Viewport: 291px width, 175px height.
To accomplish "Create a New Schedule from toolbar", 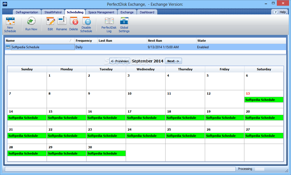I will [x=10, y=25].
